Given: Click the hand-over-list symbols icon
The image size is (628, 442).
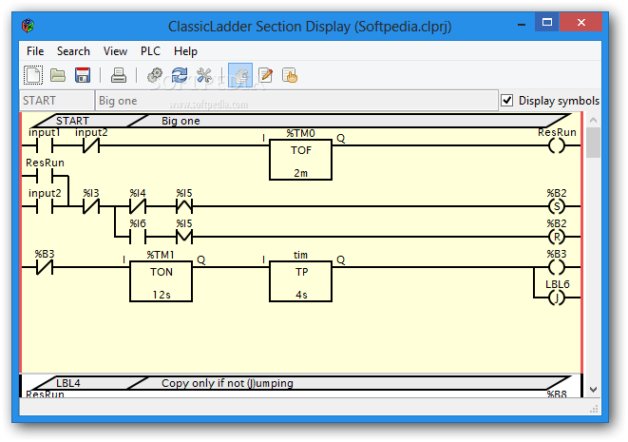Looking at the screenshot, I should point(290,75).
